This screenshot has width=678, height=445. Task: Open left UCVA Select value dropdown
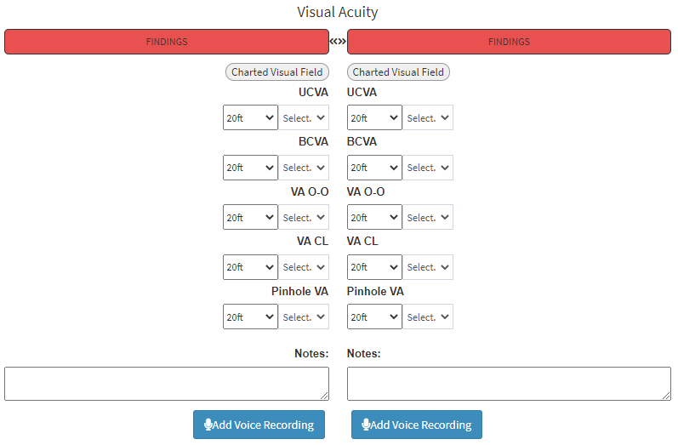(304, 118)
